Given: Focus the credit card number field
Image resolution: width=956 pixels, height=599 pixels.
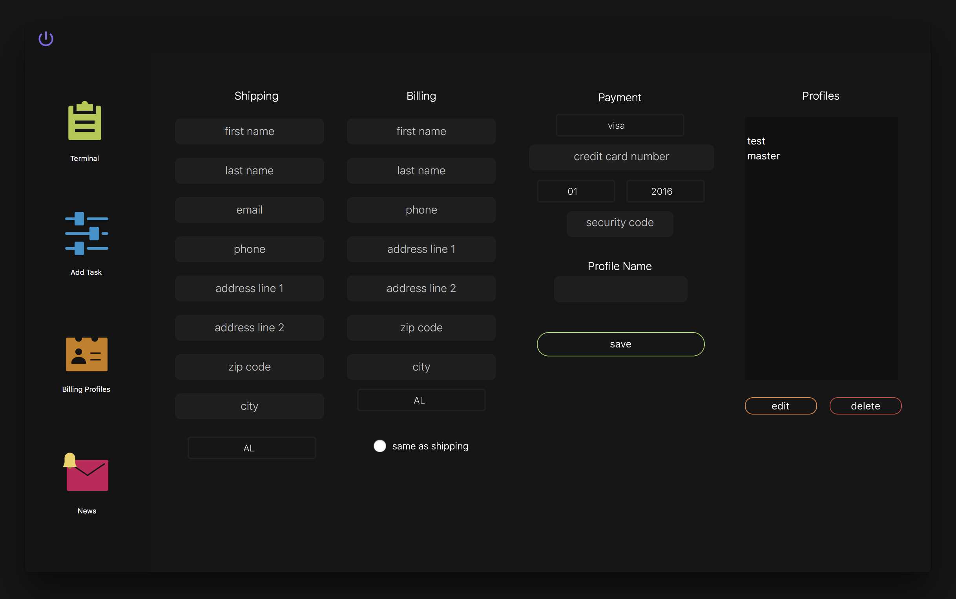Looking at the screenshot, I should click(621, 157).
